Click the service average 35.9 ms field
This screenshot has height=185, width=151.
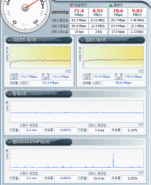(99, 178)
